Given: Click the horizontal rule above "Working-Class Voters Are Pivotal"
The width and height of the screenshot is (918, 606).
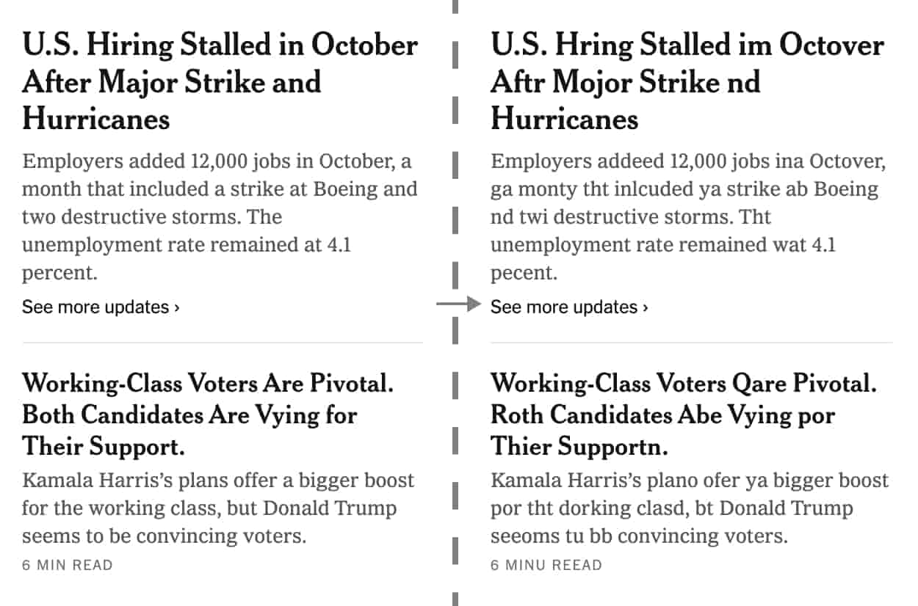Looking at the screenshot, I should (x=222, y=343).
